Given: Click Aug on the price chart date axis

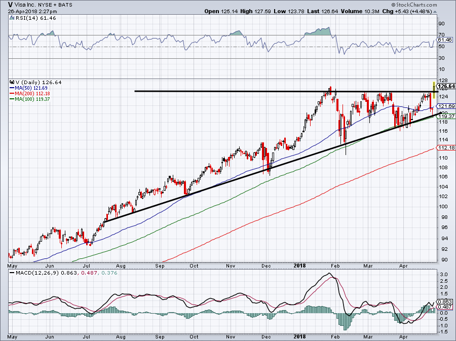Looking at the screenshot, I should tap(121, 266).
